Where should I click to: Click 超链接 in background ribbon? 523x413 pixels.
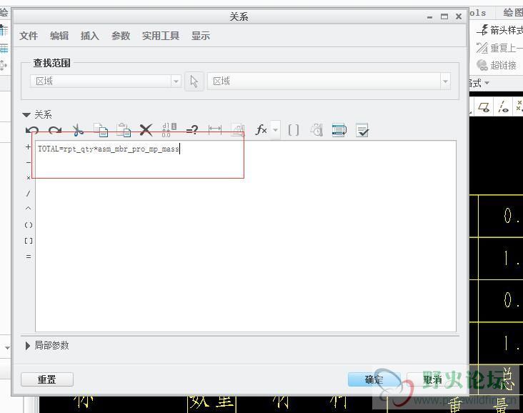[497, 65]
